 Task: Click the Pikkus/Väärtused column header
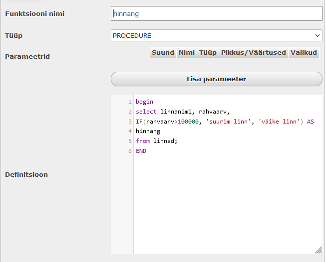pos(254,52)
